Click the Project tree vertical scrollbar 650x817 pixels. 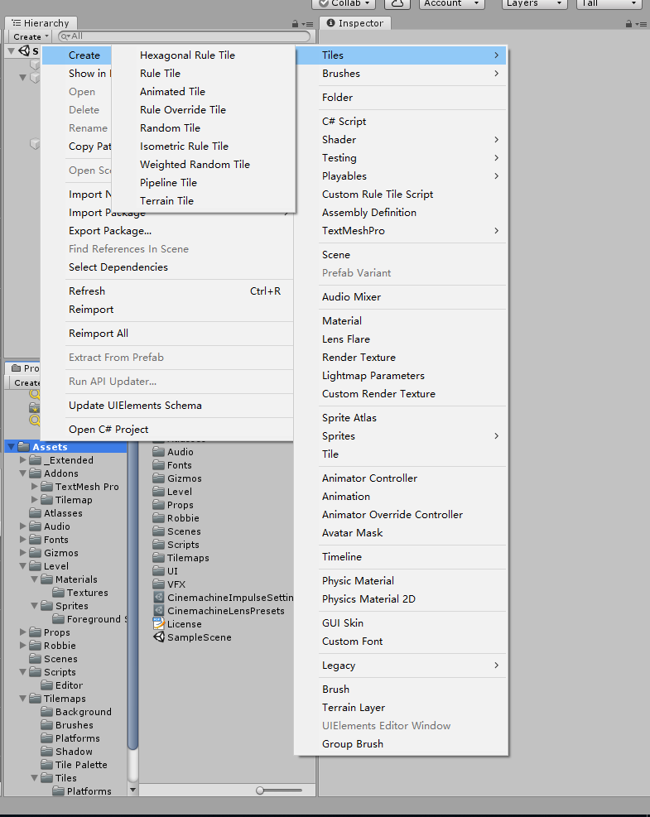[133, 594]
